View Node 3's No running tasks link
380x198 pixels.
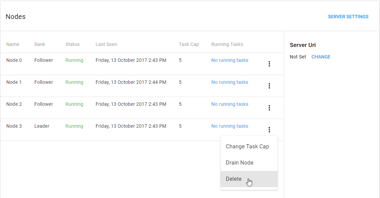(230, 126)
